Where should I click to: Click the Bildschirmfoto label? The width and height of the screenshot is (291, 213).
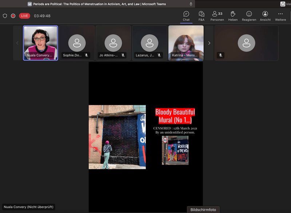[x=203, y=210]
